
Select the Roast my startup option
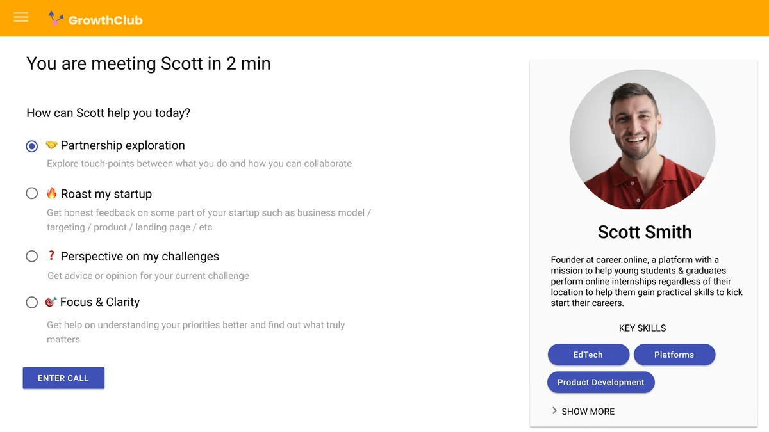point(31,193)
